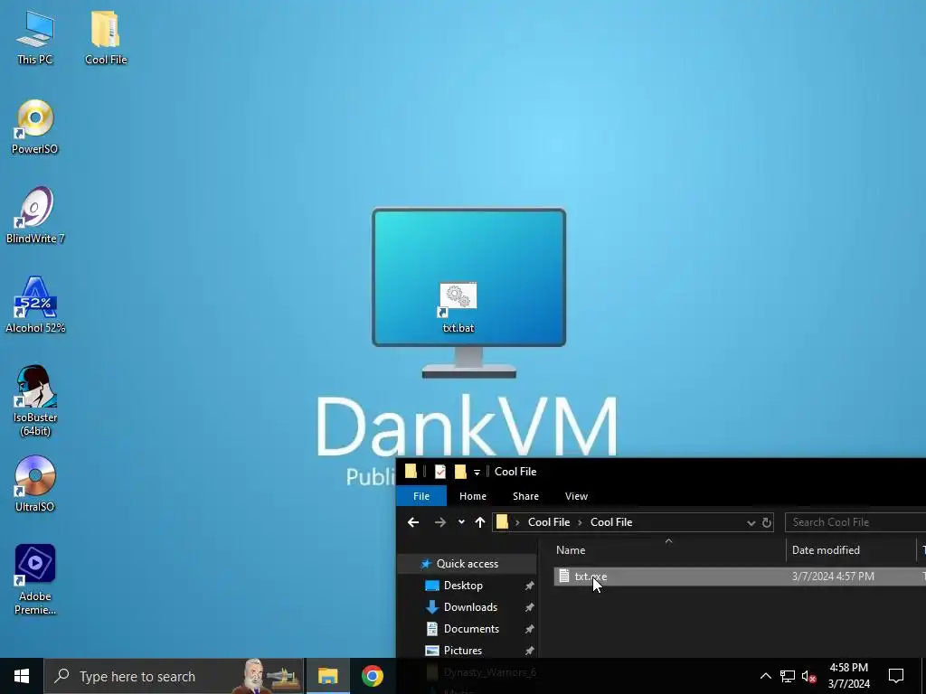
Task: Click the breadcrumb folder icon in address bar
Action: [502, 522]
